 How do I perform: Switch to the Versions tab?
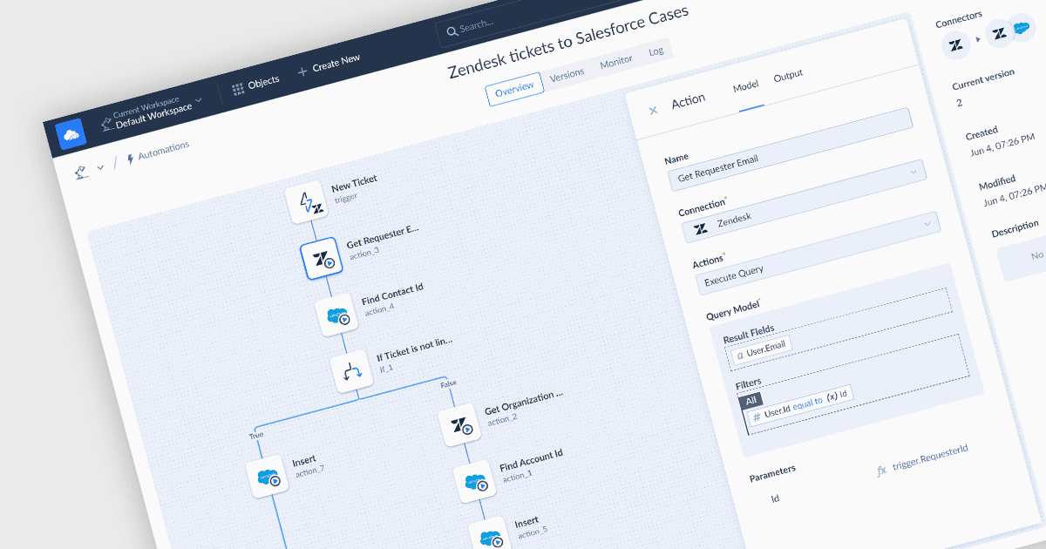click(567, 75)
